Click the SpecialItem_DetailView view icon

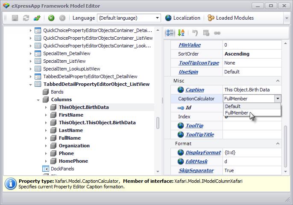38,53
